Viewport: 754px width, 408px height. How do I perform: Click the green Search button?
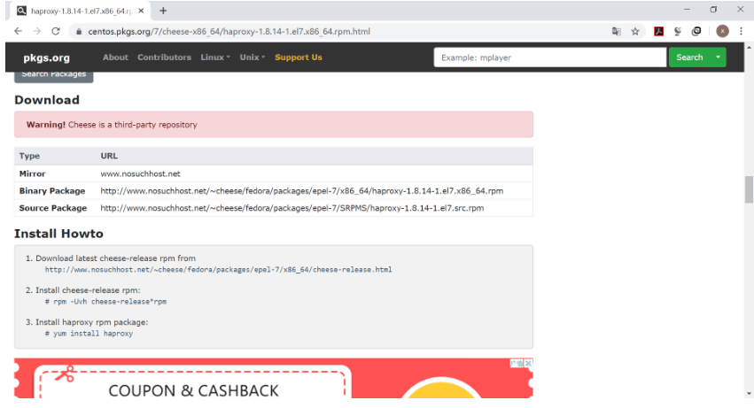click(689, 58)
